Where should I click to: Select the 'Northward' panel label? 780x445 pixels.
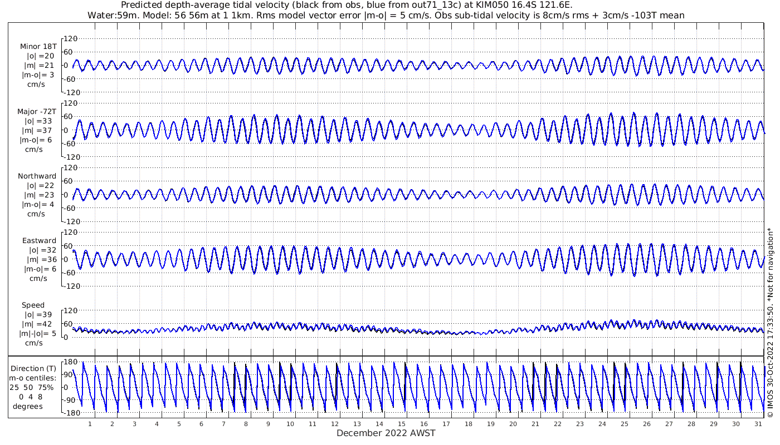point(37,176)
